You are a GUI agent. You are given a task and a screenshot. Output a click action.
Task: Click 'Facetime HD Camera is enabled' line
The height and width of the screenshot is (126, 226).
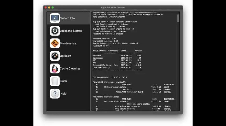coord(108,34)
